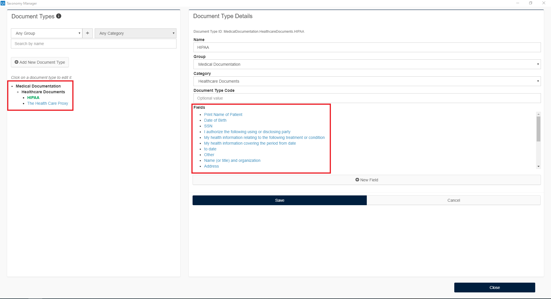Cancel the document type edits
Viewport: 551px width, 299px height.
click(453, 200)
